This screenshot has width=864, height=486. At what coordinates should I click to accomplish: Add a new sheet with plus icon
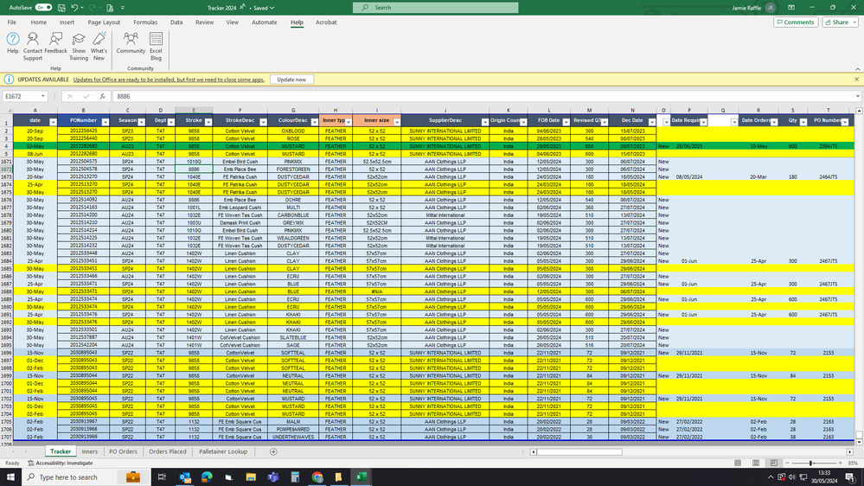point(272,451)
